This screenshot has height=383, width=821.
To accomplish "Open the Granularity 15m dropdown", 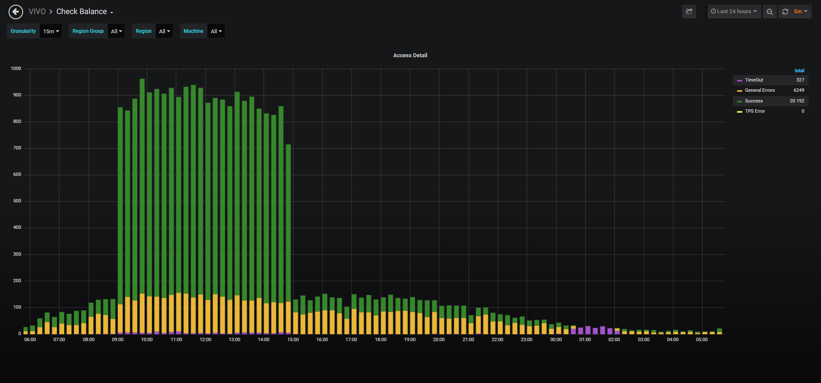I will [x=51, y=31].
